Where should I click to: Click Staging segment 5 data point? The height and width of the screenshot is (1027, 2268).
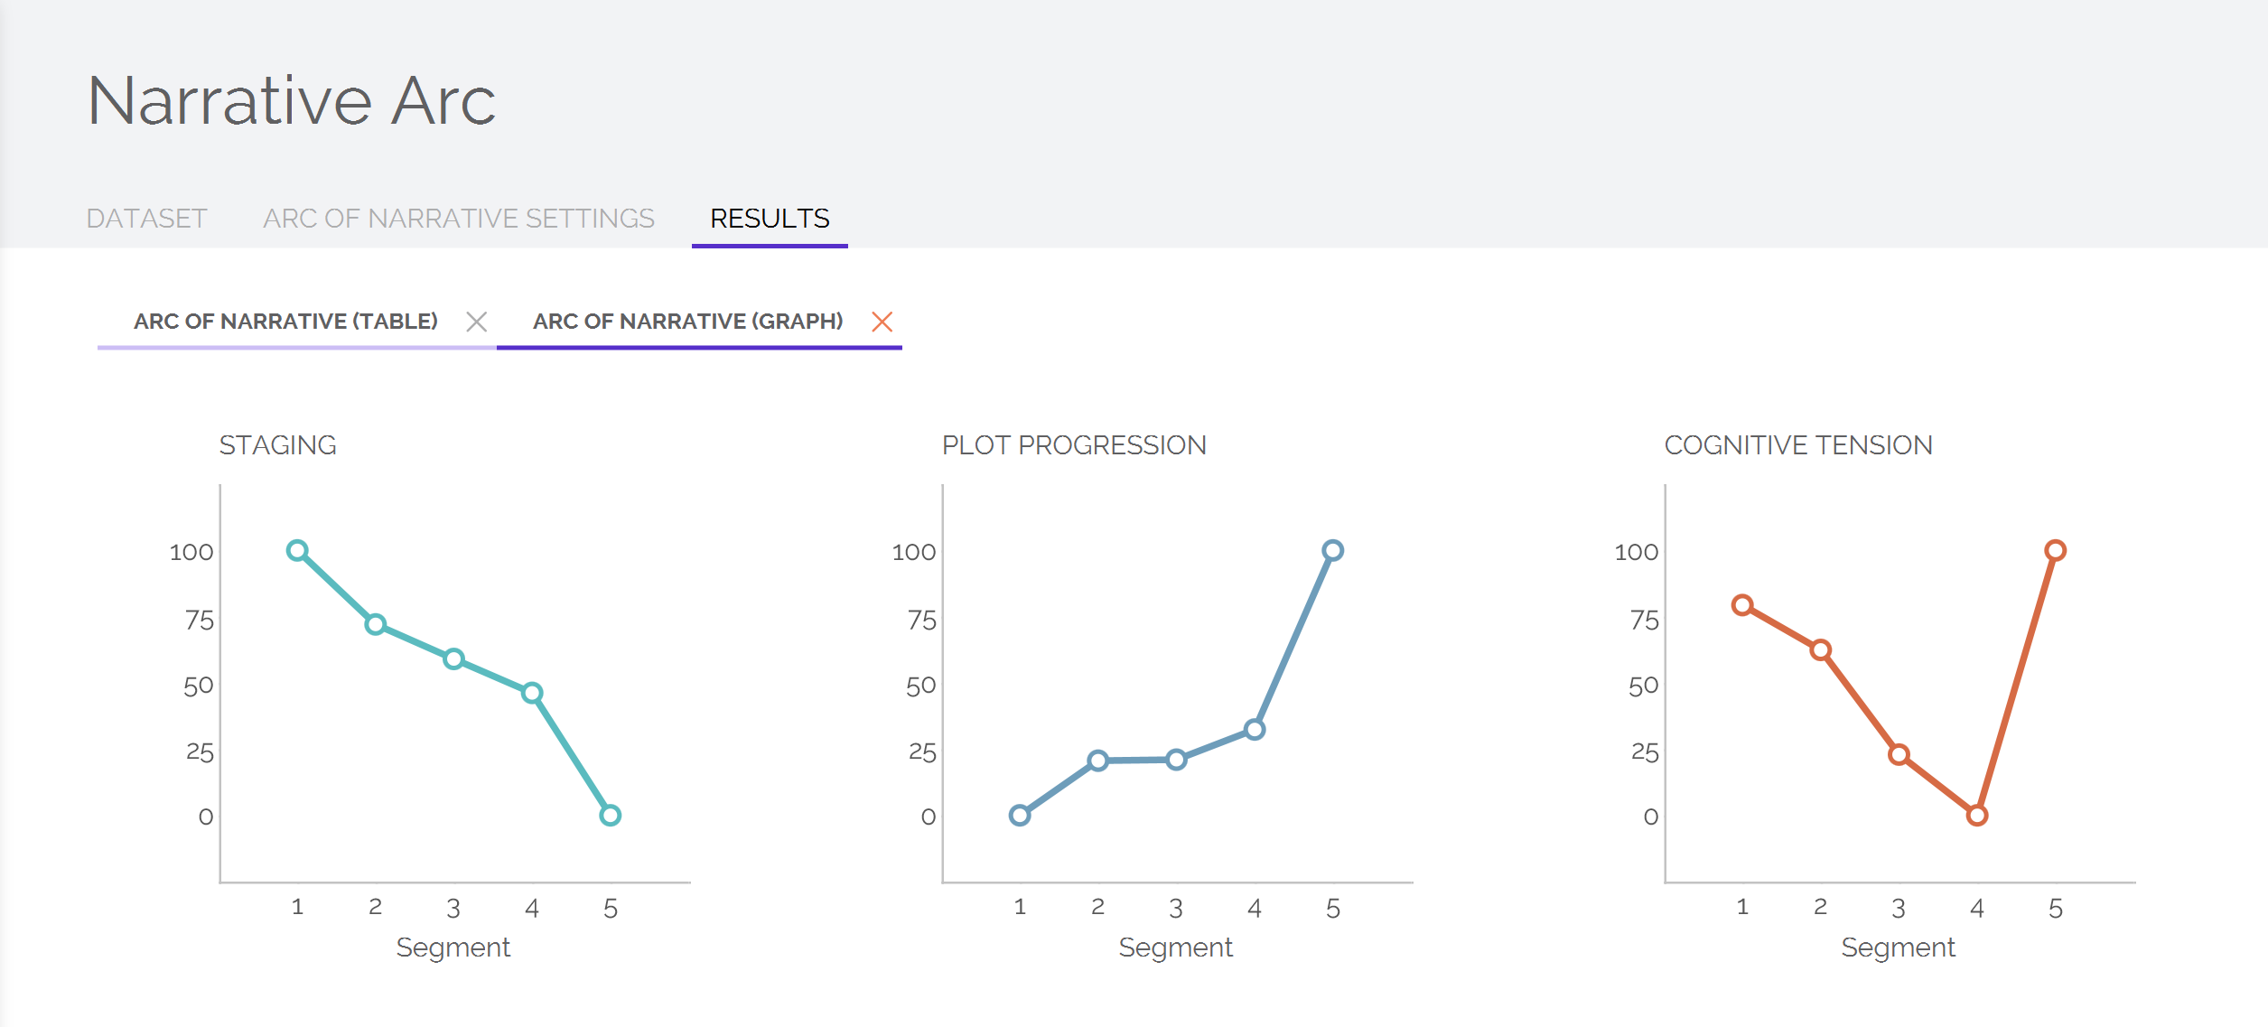(611, 816)
